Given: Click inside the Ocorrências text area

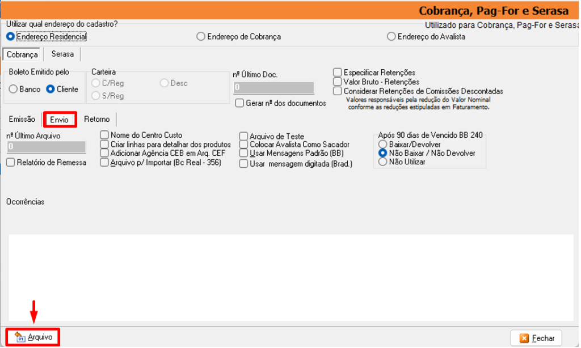Looking at the screenshot, I should [291, 278].
